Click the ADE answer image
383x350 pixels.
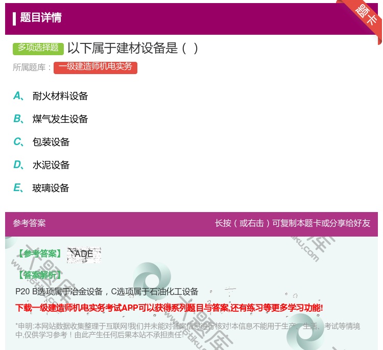pos(84,255)
